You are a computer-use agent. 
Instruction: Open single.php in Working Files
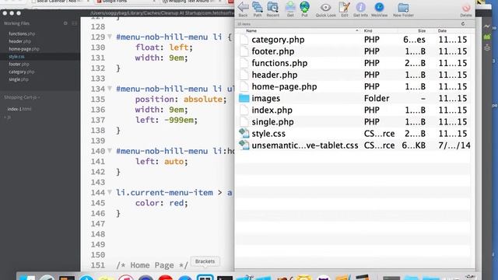coord(19,79)
